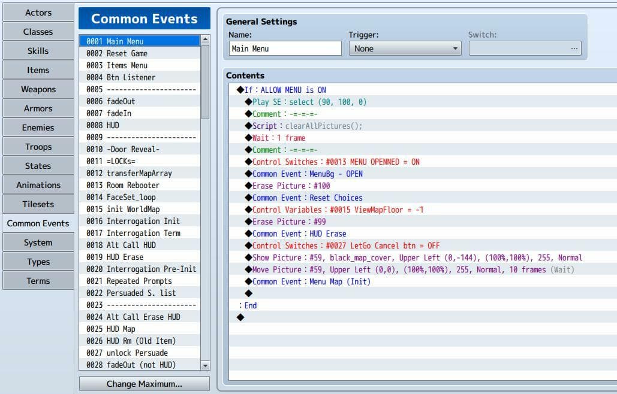Select event 0028 fadeOut (not HUD)
Image resolution: width=617 pixels, height=394 pixels.
coord(140,365)
